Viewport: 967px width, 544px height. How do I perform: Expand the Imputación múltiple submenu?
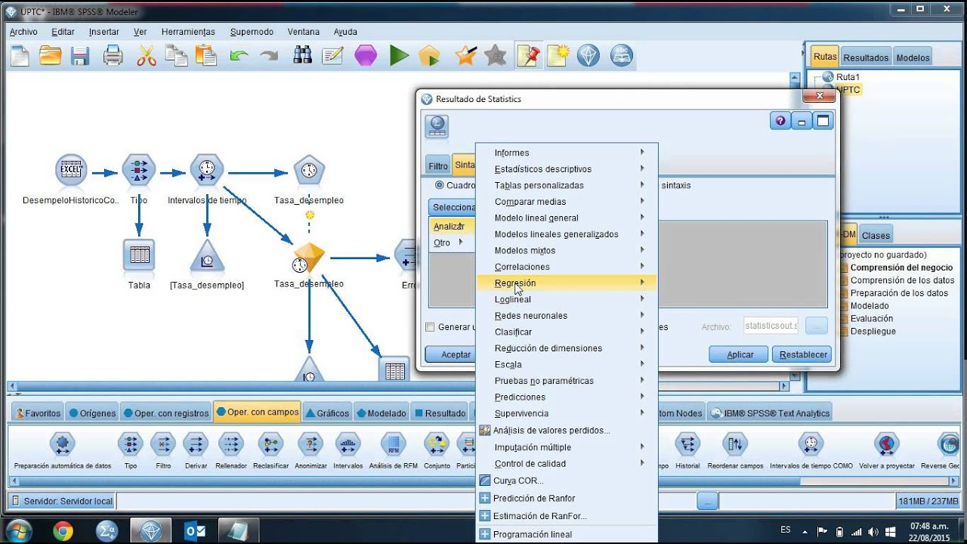click(567, 447)
